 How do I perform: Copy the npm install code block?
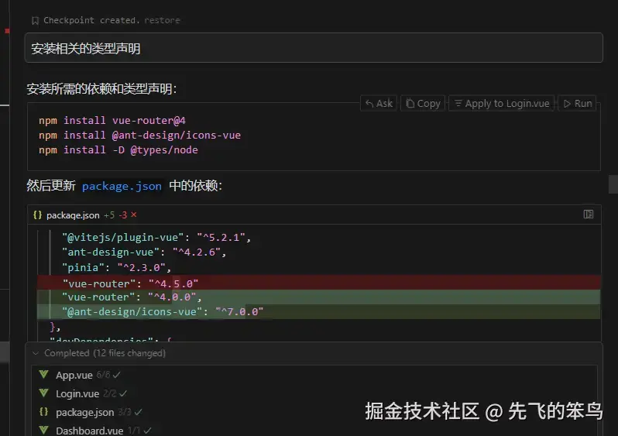point(423,103)
